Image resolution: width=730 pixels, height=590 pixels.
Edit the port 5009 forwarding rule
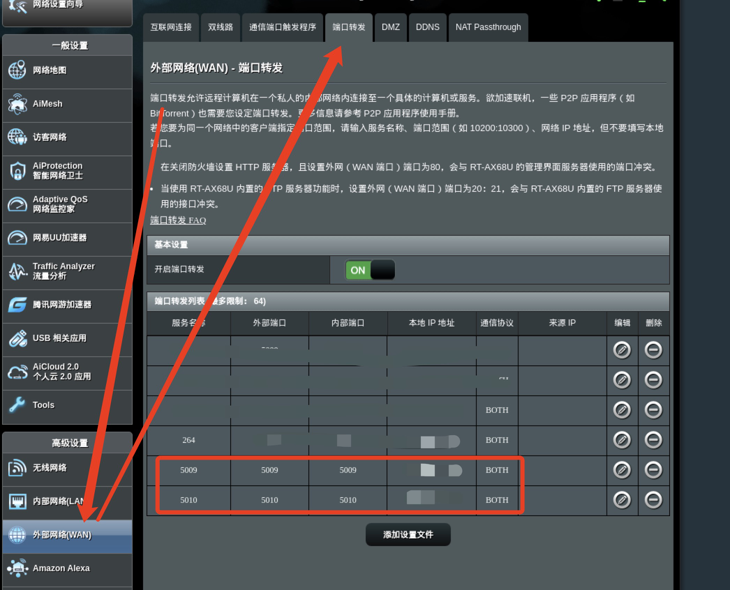(x=622, y=470)
